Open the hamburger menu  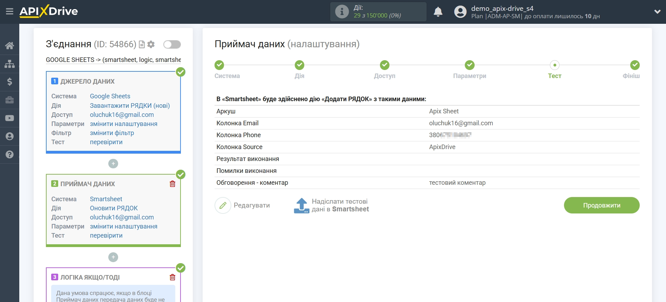(9, 12)
